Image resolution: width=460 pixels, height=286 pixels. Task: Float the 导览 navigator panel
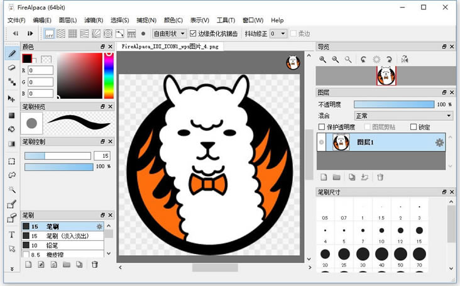[444, 47]
